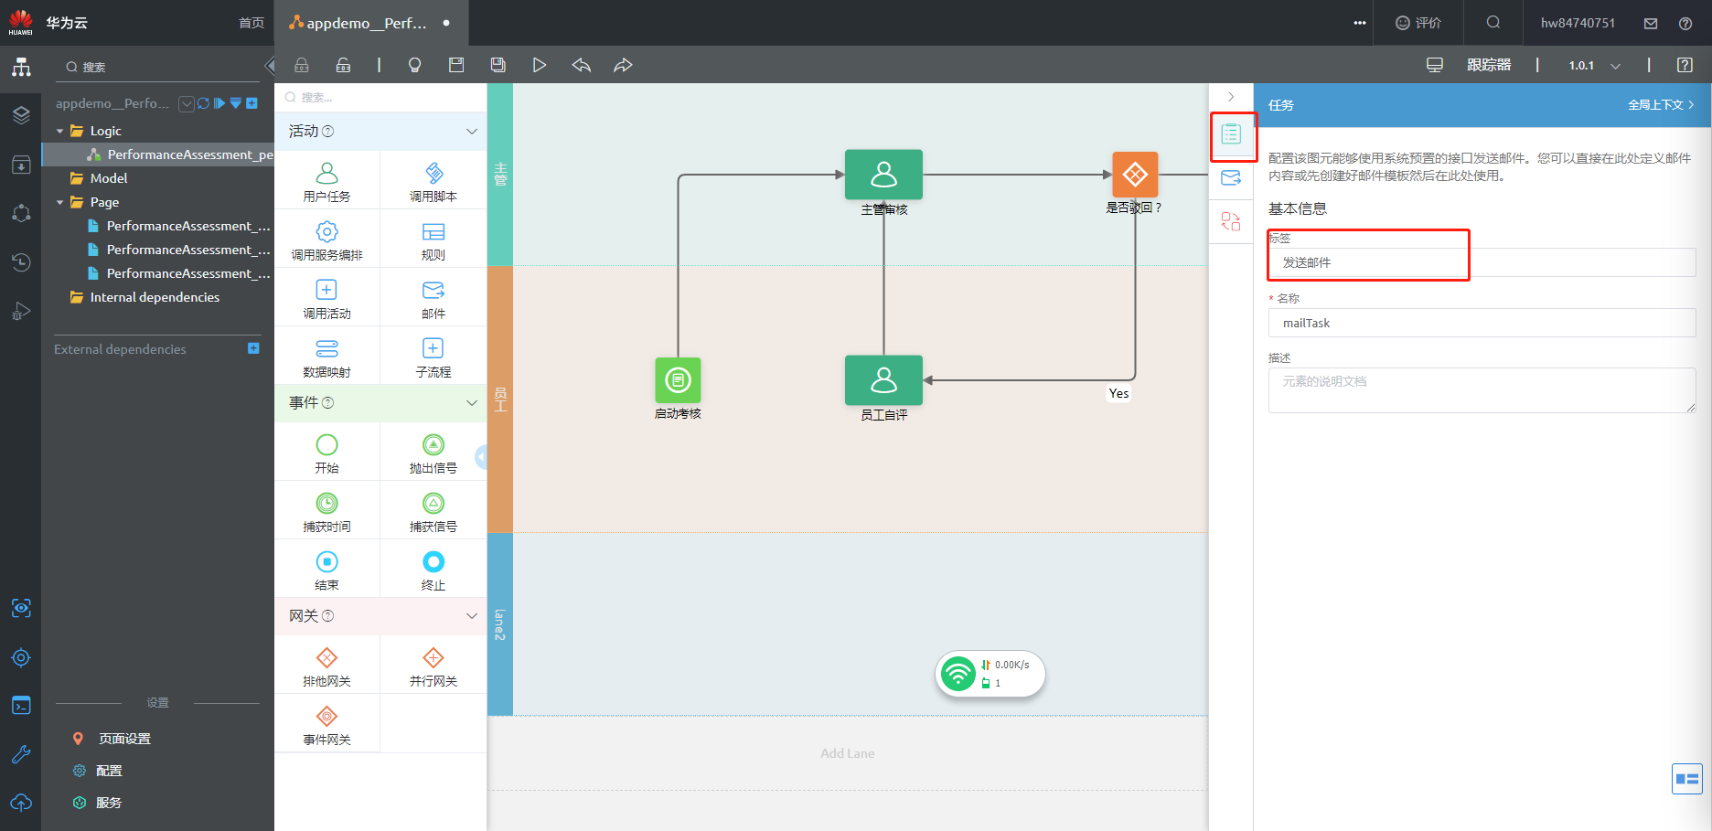Select the 抛出信号 throw signal event

(433, 453)
